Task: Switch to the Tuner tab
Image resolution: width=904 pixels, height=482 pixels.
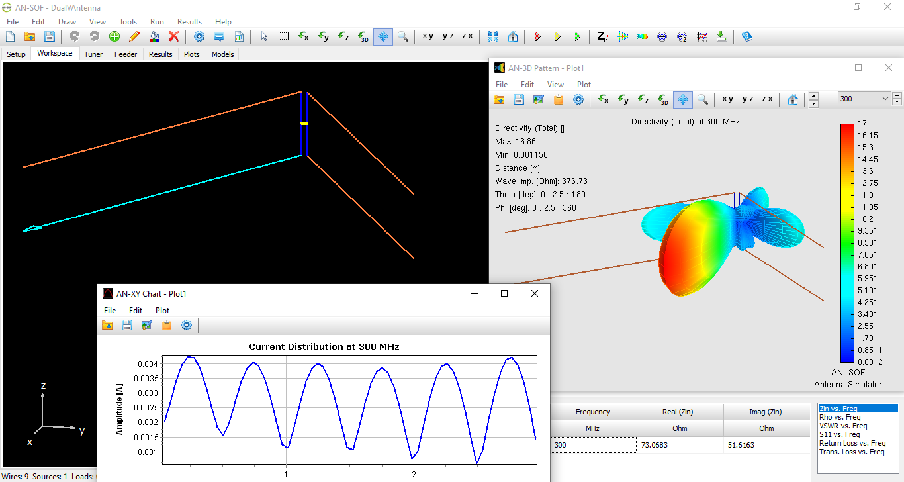Action: (93, 54)
